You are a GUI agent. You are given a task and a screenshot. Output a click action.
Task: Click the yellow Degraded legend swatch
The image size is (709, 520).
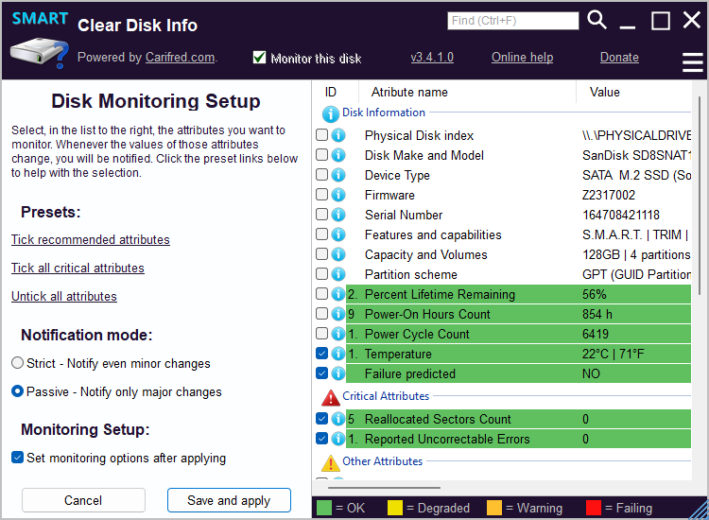coord(395,508)
